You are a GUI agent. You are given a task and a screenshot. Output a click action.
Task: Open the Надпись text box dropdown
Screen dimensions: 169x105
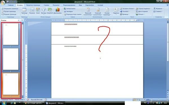tap(116, 11)
